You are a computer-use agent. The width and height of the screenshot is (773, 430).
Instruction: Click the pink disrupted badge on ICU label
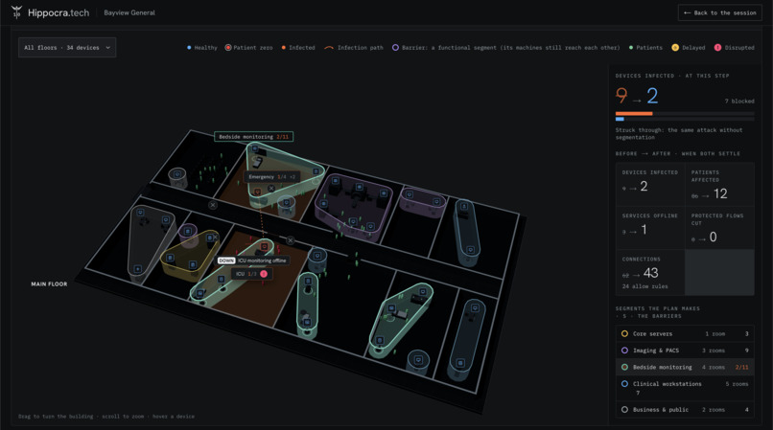click(x=264, y=274)
